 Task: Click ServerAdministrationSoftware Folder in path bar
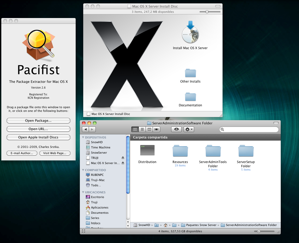pyautogui.click(x=249, y=225)
